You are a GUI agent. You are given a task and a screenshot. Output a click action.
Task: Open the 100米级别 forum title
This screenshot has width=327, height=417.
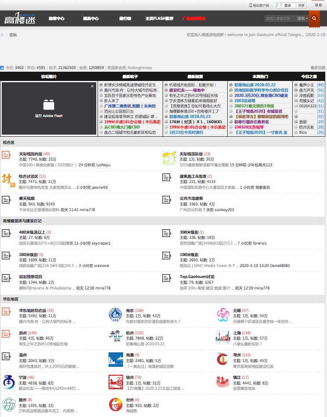(x=189, y=255)
